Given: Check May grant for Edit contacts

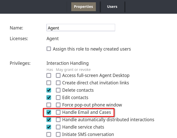Looking at the screenshot, I should click(x=58, y=98).
